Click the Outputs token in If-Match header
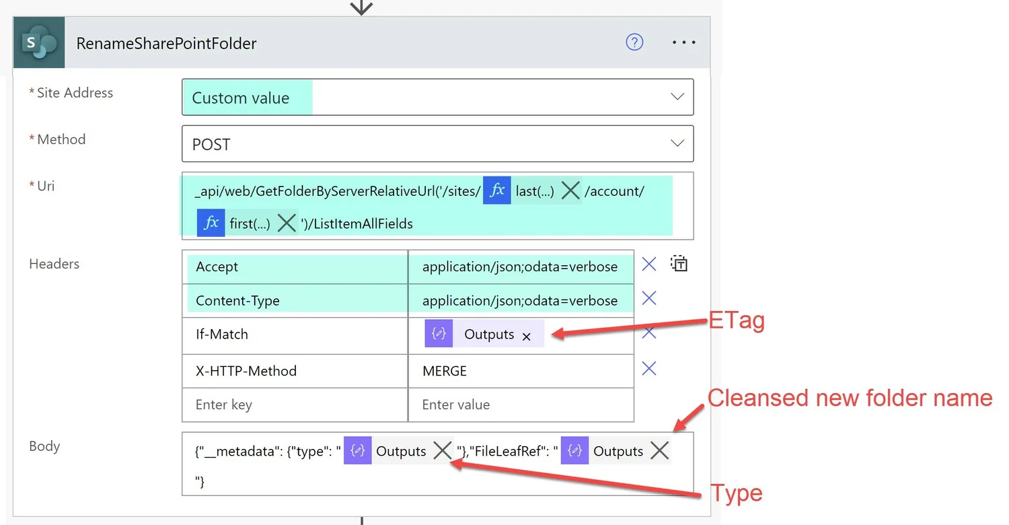 489,334
